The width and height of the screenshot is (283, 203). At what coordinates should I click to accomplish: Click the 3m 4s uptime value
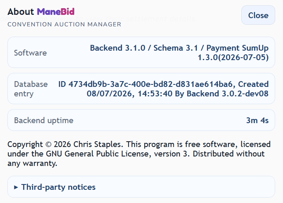[x=257, y=120]
